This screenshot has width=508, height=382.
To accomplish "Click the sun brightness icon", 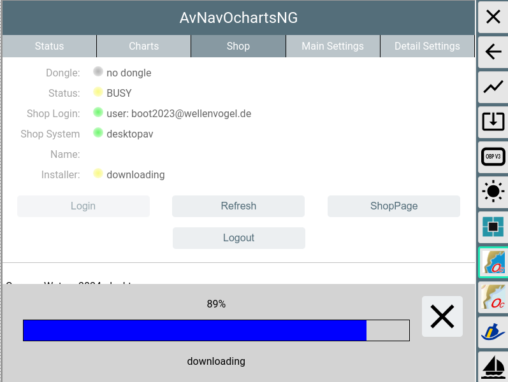I will [x=493, y=191].
